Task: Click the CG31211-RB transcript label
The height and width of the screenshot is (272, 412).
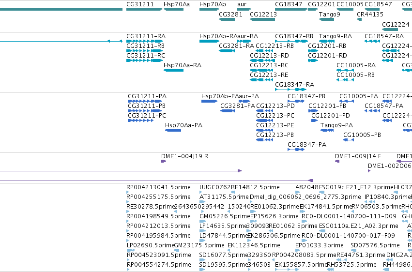Action: click(x=146, y=46)
